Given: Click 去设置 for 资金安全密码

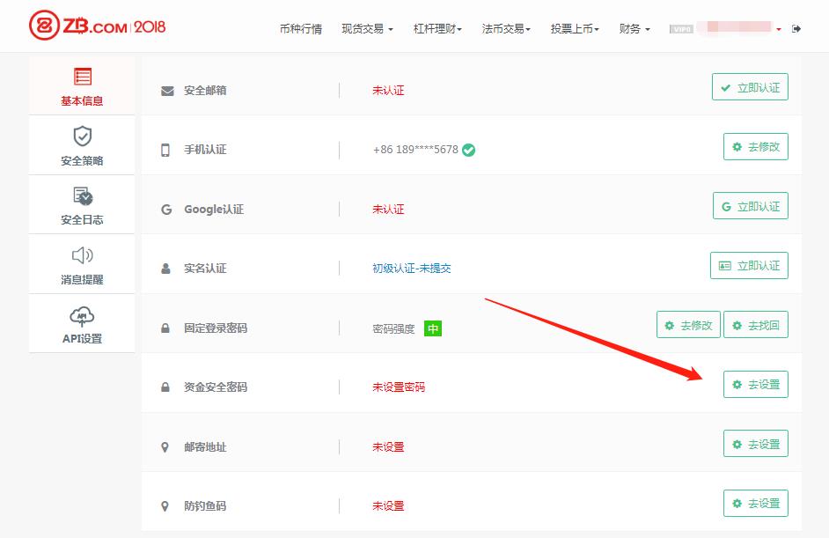Looking at the screenshot, I should (755, 385).
